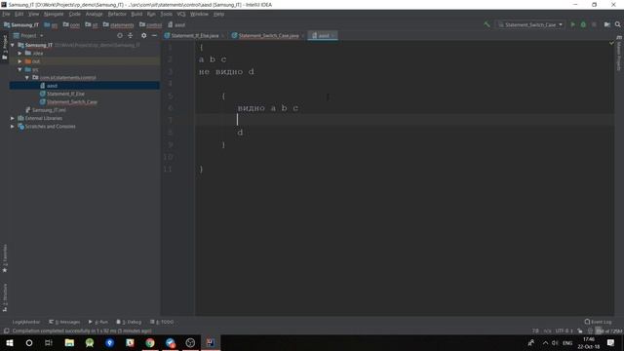The width and height of the screenshot is (624, 351).
Task: Open Google Chrome from the taskbar
Action: pos(150,342)
